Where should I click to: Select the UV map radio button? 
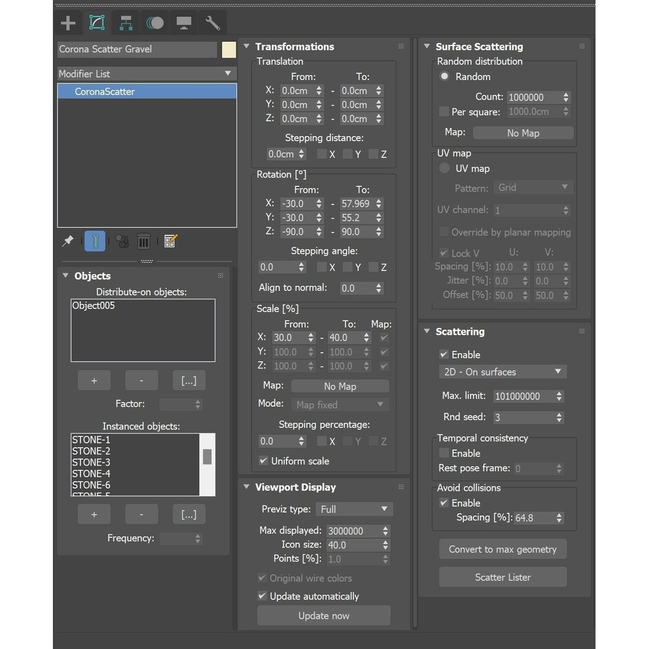pos(445,168)
